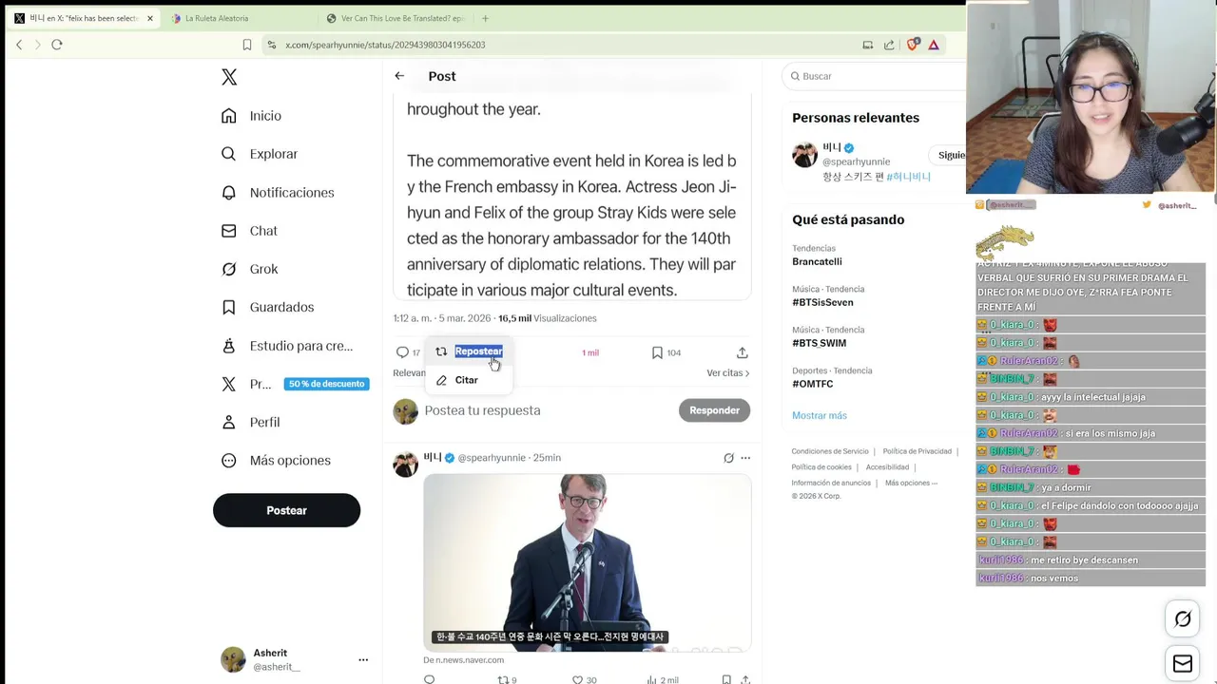Go back with Post arrow

(399, 76)
